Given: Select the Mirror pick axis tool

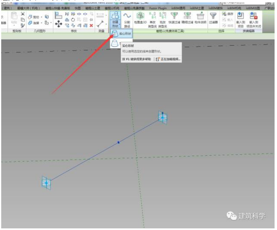Looking at the screenshot, I should (67, 14).
